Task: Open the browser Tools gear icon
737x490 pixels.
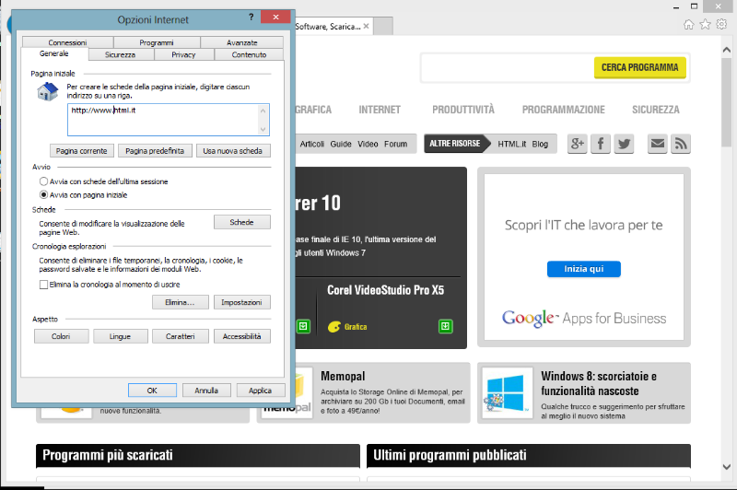Action: 721,25
